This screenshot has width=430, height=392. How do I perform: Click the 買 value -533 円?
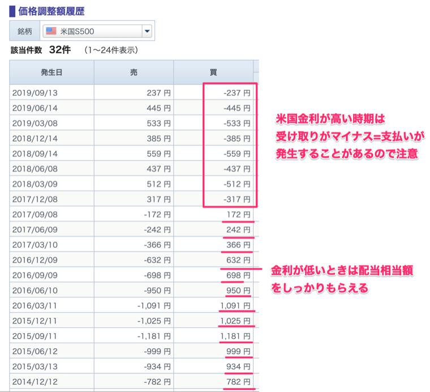coord(237,123)
